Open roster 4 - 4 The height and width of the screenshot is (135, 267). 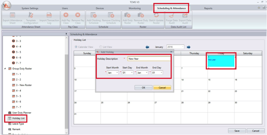pos(17,91)
